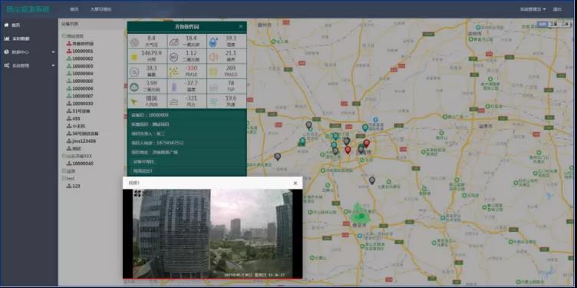Expand the system management sidebar dropdown arrow
The width and height of the screenshot is (577, 288).
(54, 65)
